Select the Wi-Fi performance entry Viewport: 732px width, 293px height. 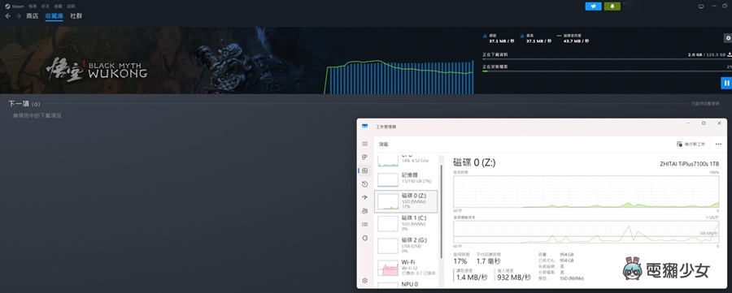pyautogui.click(x=406, y=267)
